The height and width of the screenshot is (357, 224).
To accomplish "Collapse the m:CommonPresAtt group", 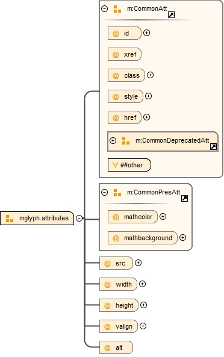I will point(105,193).
